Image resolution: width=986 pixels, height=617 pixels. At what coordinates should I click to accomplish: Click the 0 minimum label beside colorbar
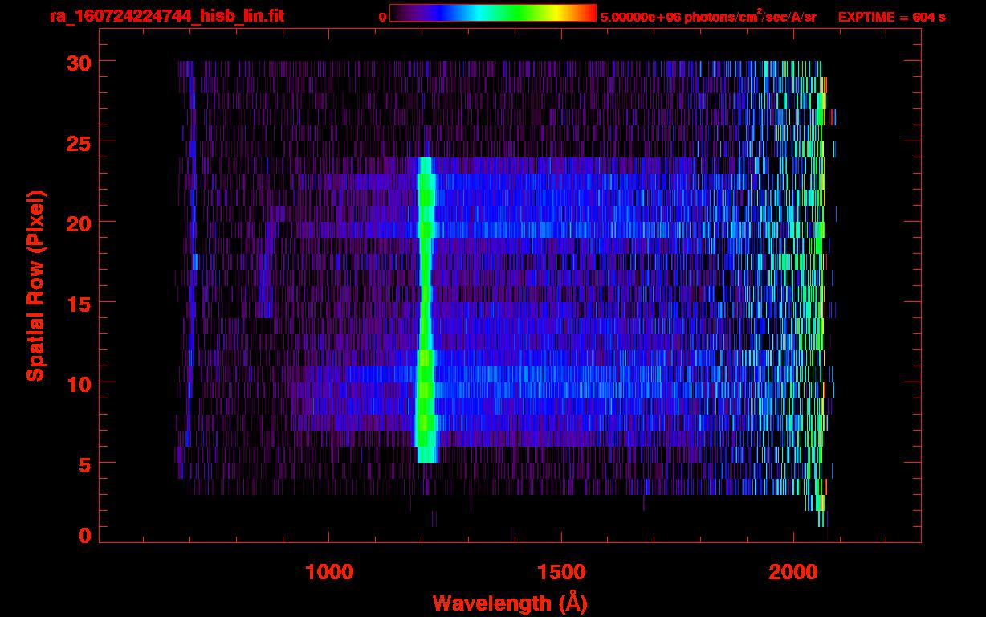382,17
